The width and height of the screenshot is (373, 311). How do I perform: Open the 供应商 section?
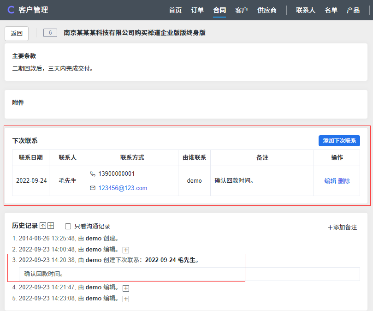(267, 10)
